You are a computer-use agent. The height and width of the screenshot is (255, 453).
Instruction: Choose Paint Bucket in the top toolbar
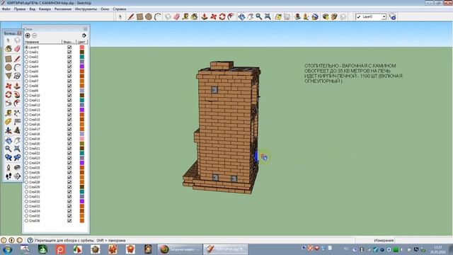pos(194,17)
